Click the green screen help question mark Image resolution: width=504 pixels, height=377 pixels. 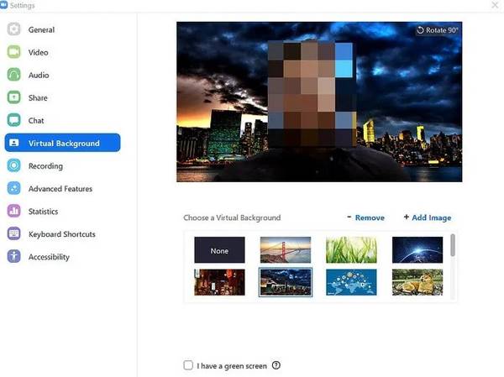[x=276, y=365]
